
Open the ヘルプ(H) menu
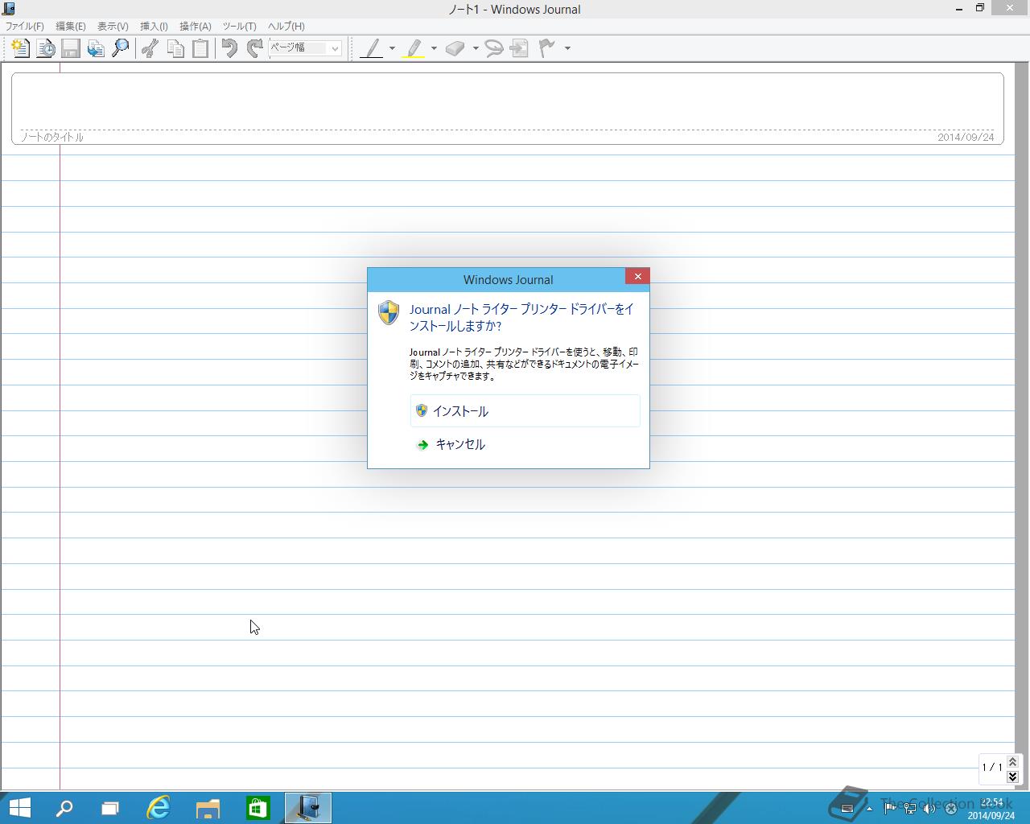286,27
